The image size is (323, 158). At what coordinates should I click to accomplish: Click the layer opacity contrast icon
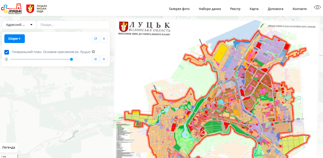tap(6, 59)
